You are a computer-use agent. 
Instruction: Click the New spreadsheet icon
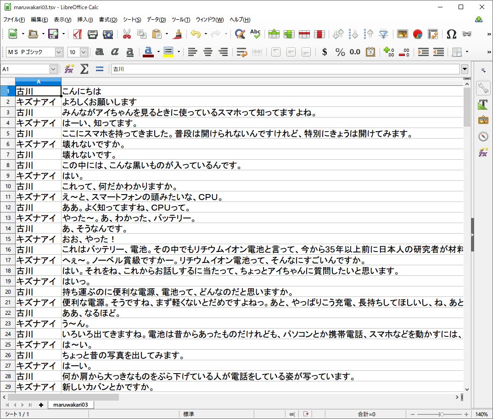[x=12, y=34]
